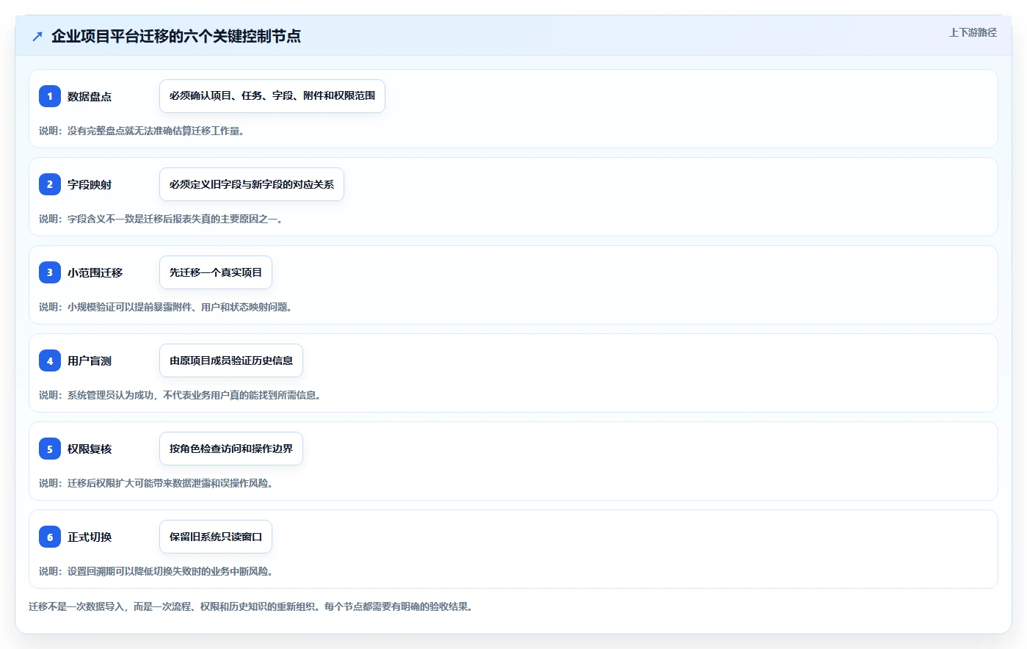Click the 必须定义旧字段与新字段的对应关系 chip

[x=252, y=184]
